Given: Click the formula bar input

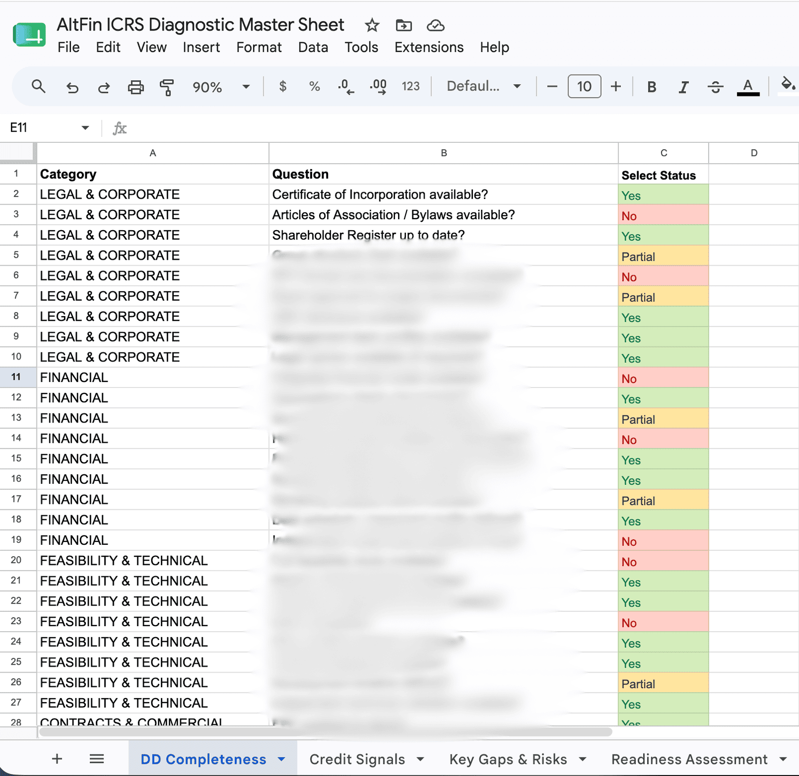Looking at the screenshot, I should pyautogui.click(x=464, y=128).
